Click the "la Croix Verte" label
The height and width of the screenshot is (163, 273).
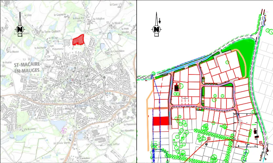coord(60,143)
